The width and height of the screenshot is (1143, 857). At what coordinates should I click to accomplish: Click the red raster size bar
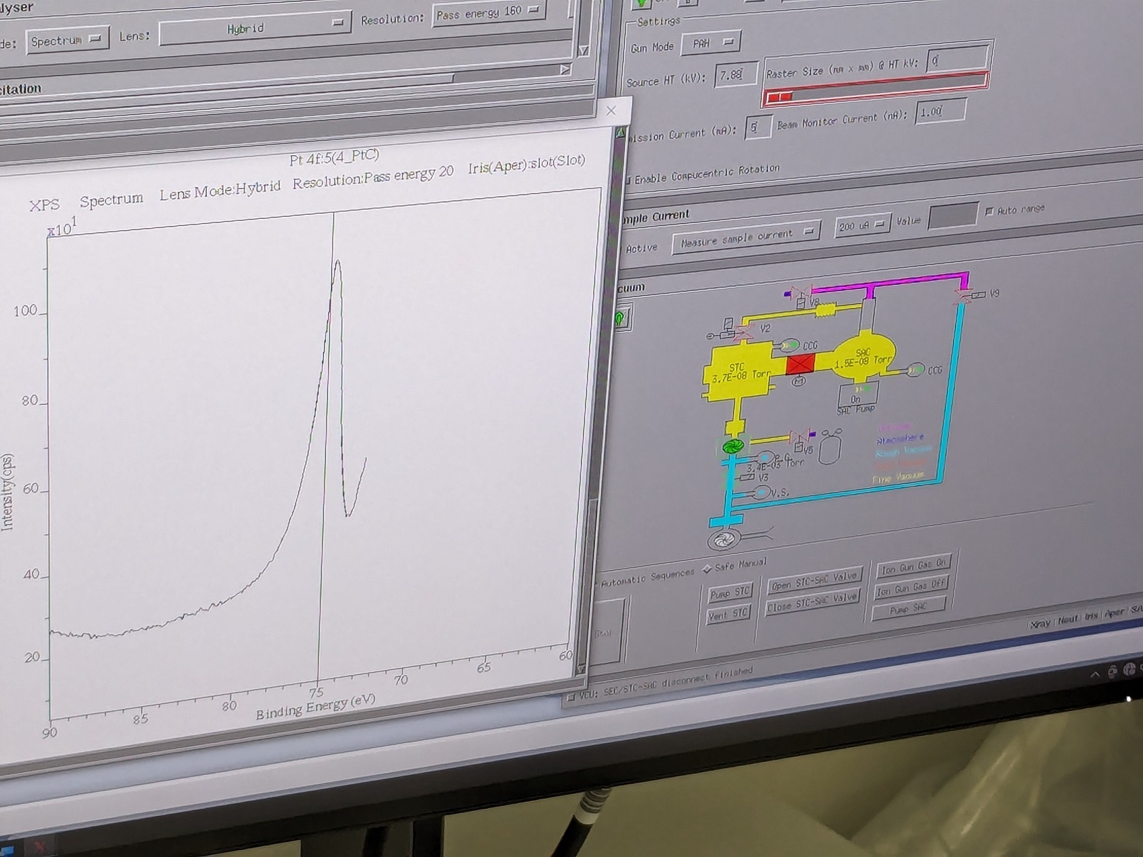click(876, 89)
